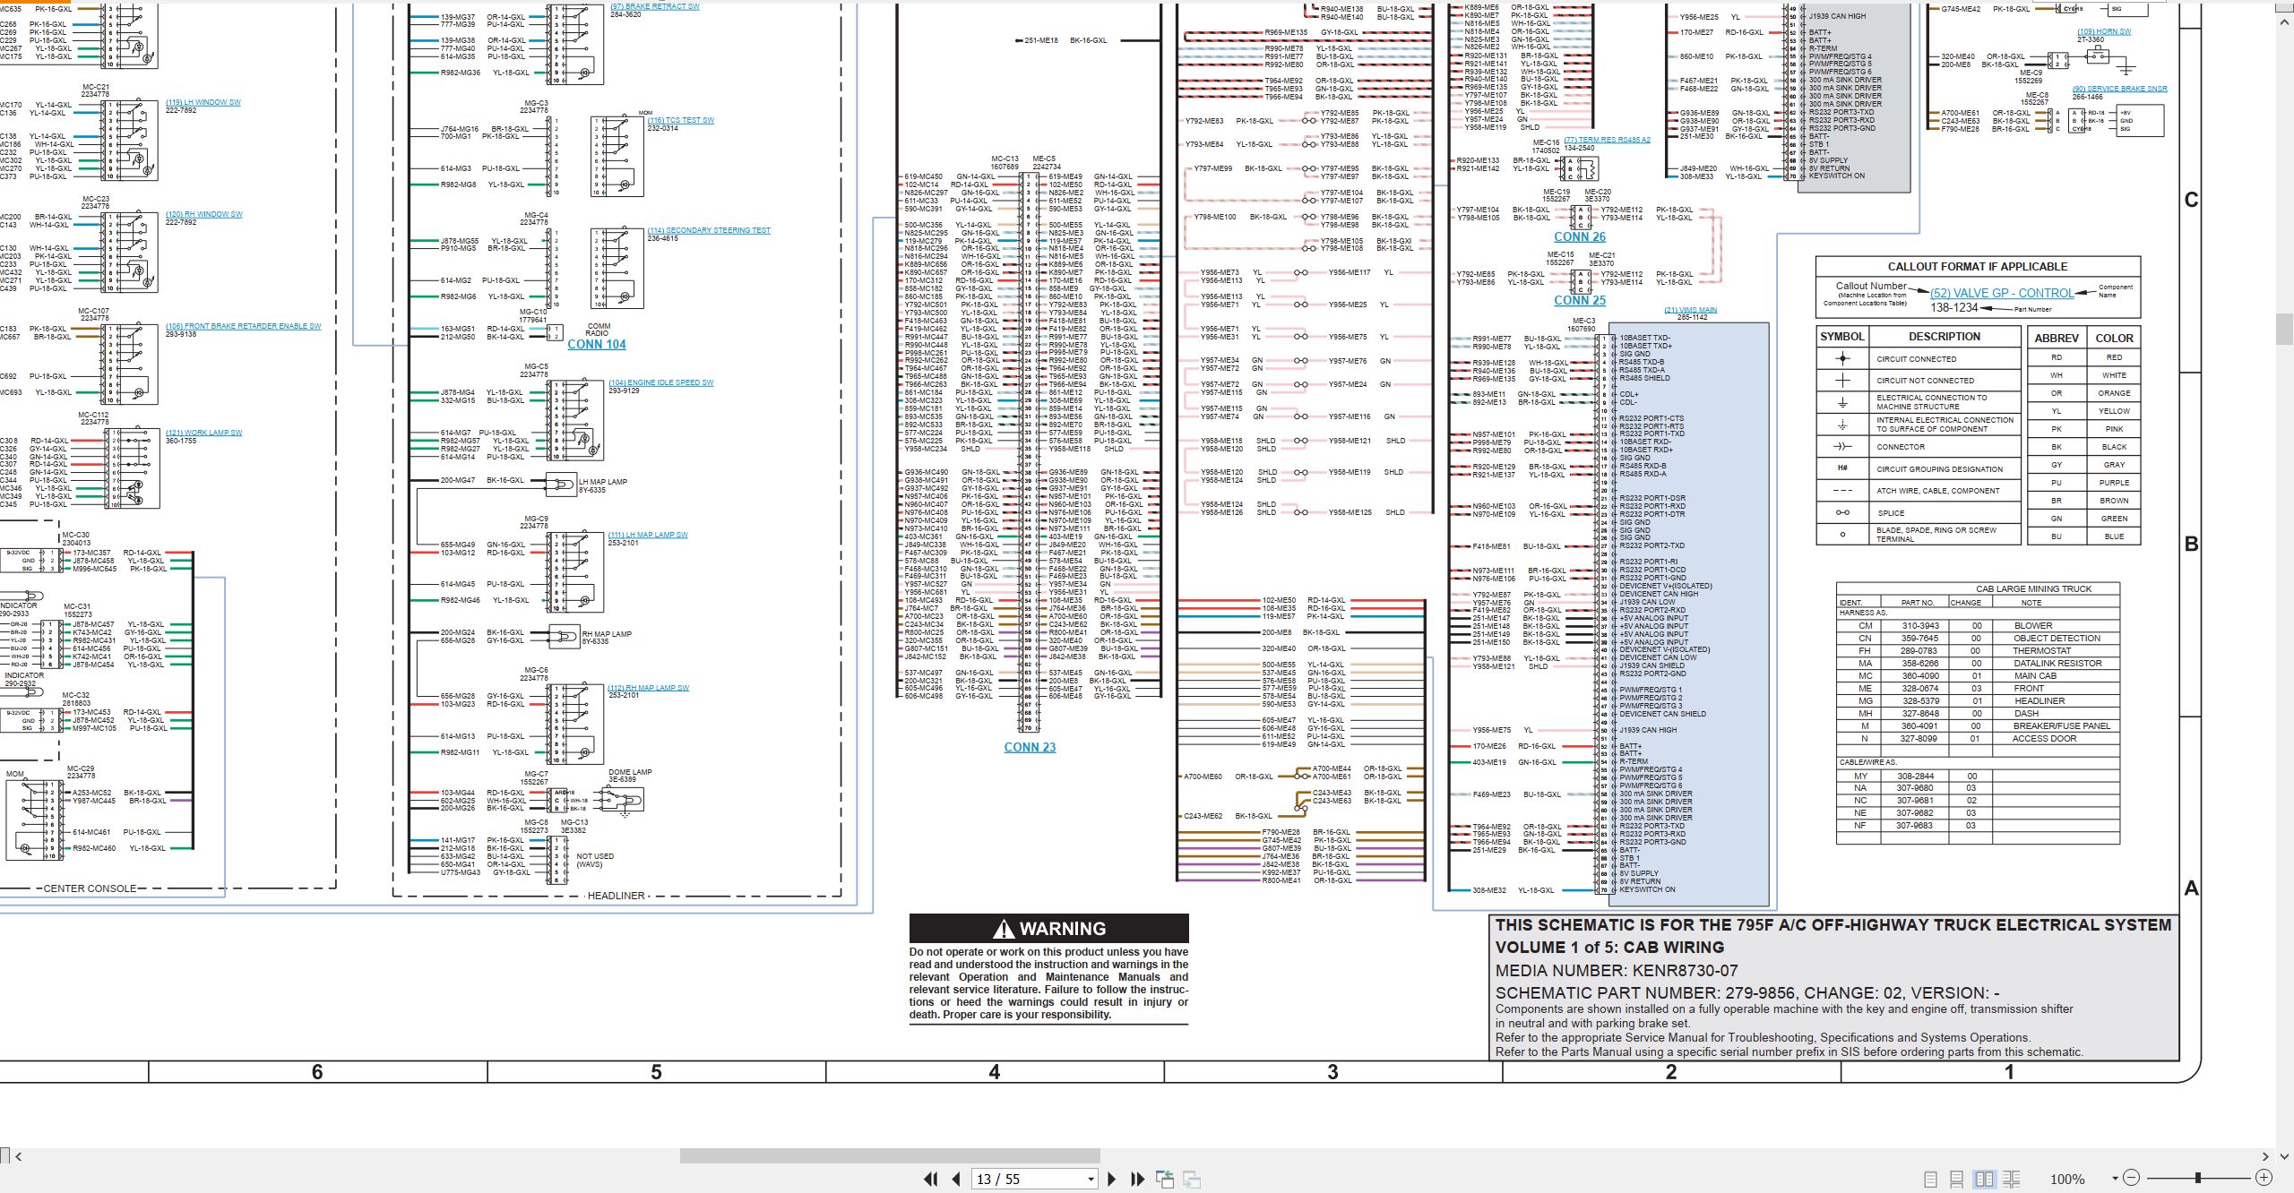This screenshot has width=2294, height=1193.
Task: Click the CENTER CONSOLE section label
Action: 90,888
